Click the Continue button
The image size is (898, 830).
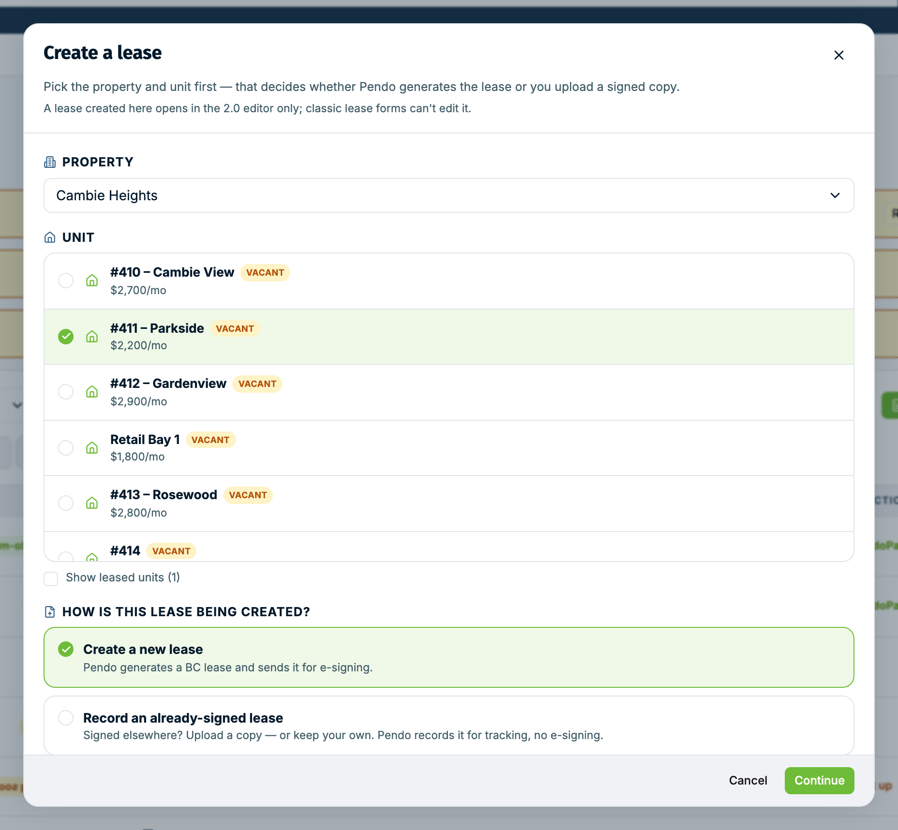pos(819,781)
